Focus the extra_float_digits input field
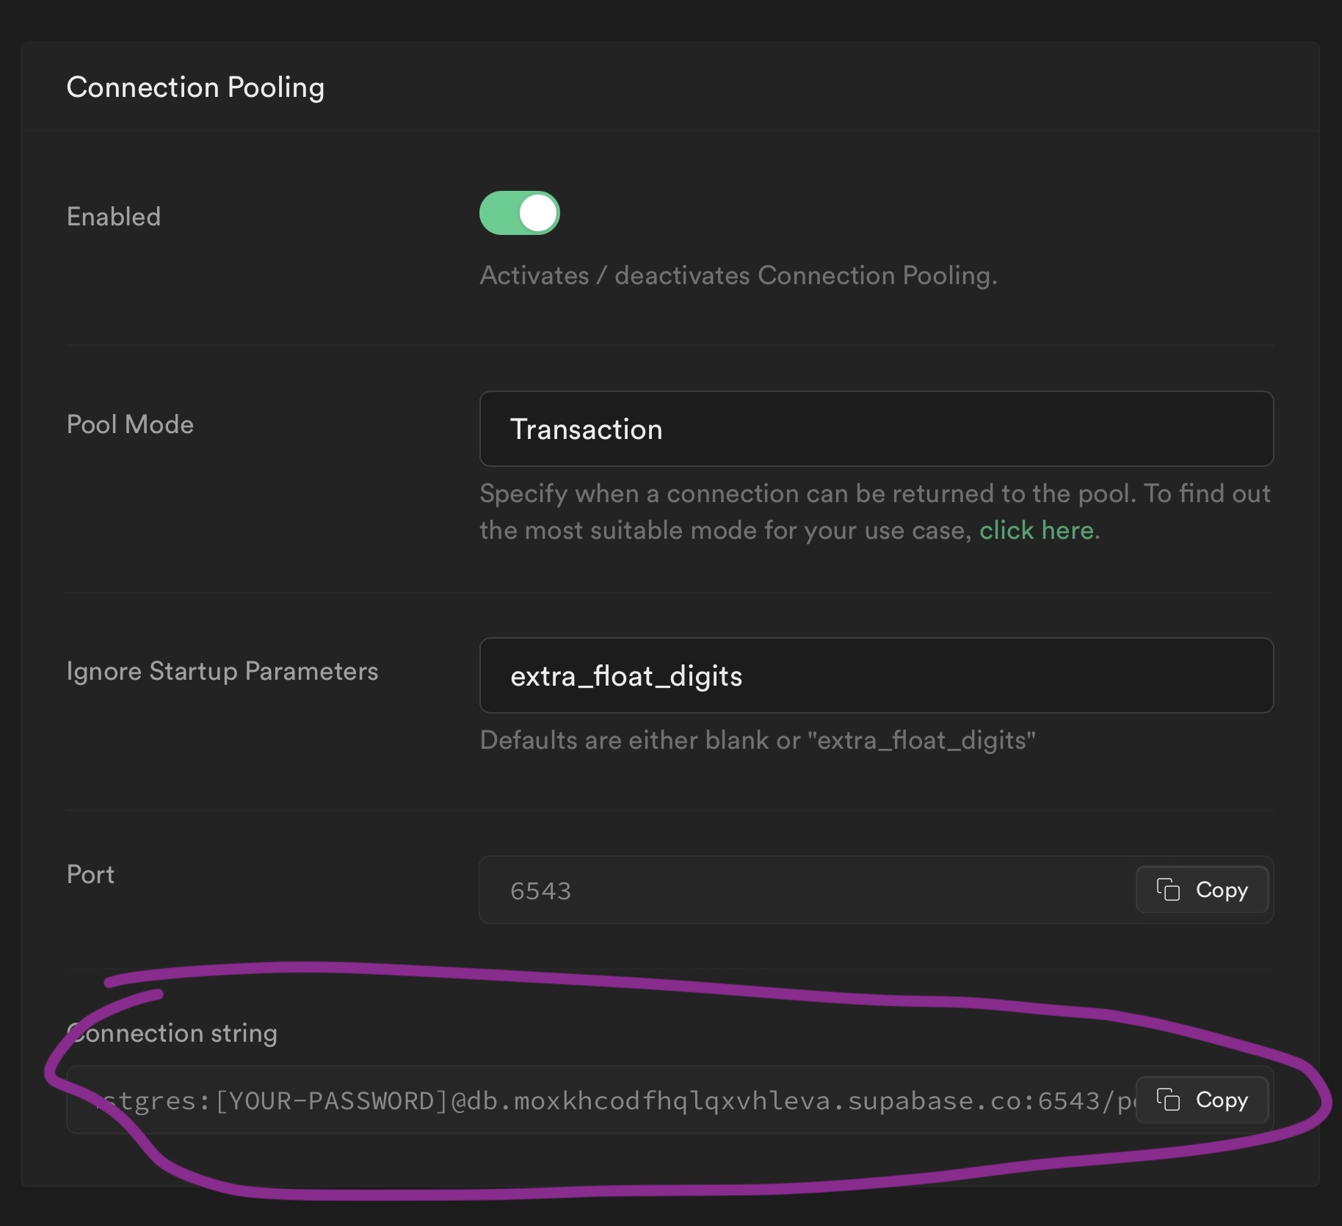 [876, 675]
